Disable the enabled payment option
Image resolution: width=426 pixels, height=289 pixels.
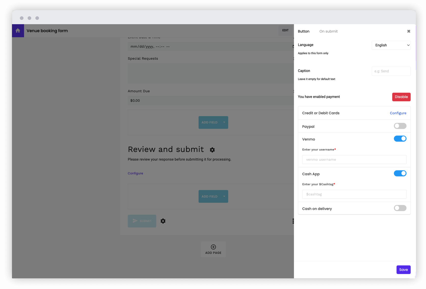401,97
